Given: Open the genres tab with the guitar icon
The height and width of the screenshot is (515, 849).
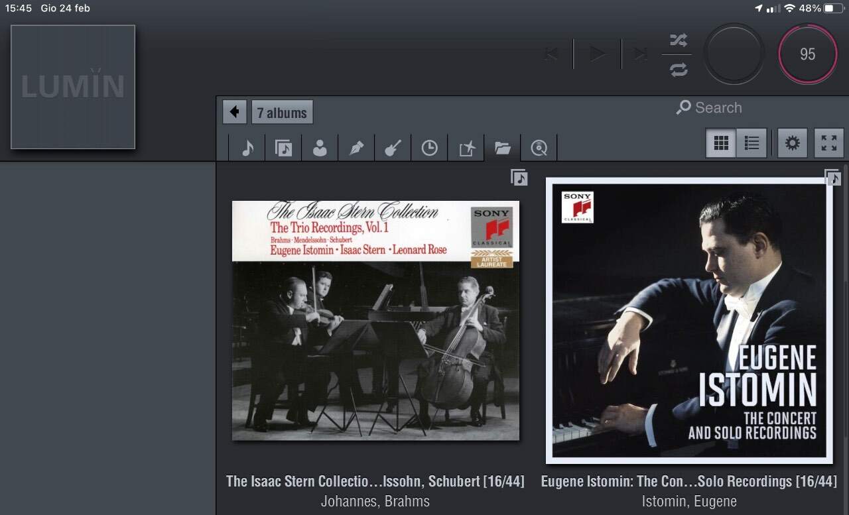Looking at the screenshot, I should click(x=393, y=148).
